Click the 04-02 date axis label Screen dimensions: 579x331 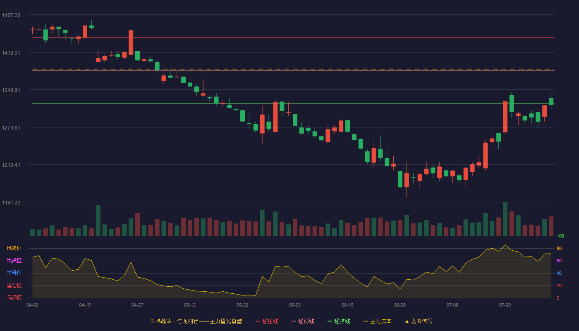(32, 305)
